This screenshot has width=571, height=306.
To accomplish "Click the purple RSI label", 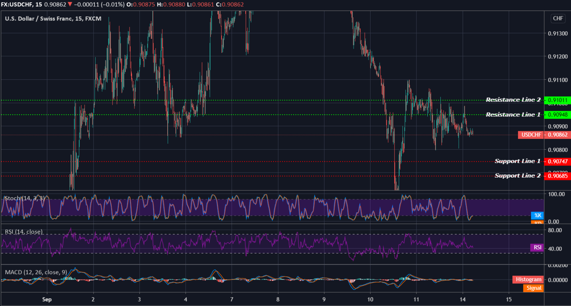I will [537, 248].
